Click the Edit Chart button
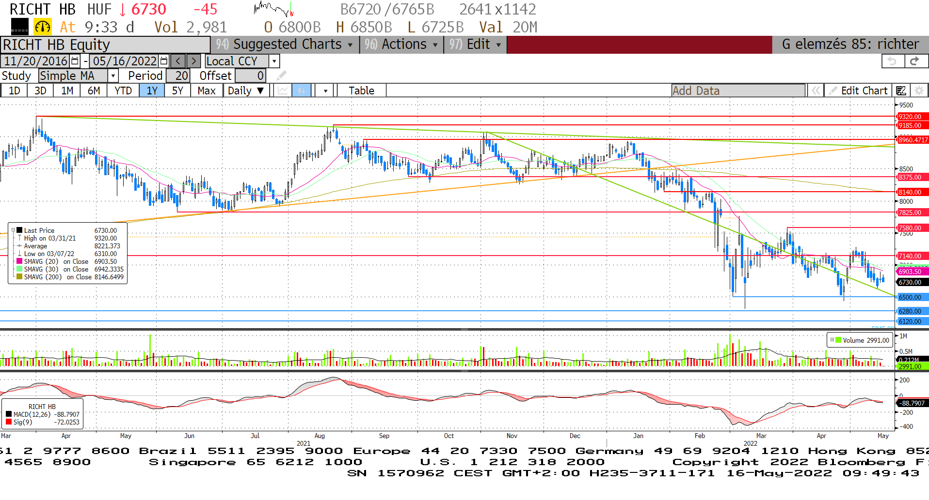This screenshot has height=500, width=929. click(858, 91)
